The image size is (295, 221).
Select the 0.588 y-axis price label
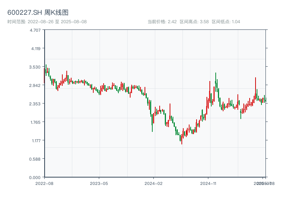pyautogui.click(x=35, y=159)
